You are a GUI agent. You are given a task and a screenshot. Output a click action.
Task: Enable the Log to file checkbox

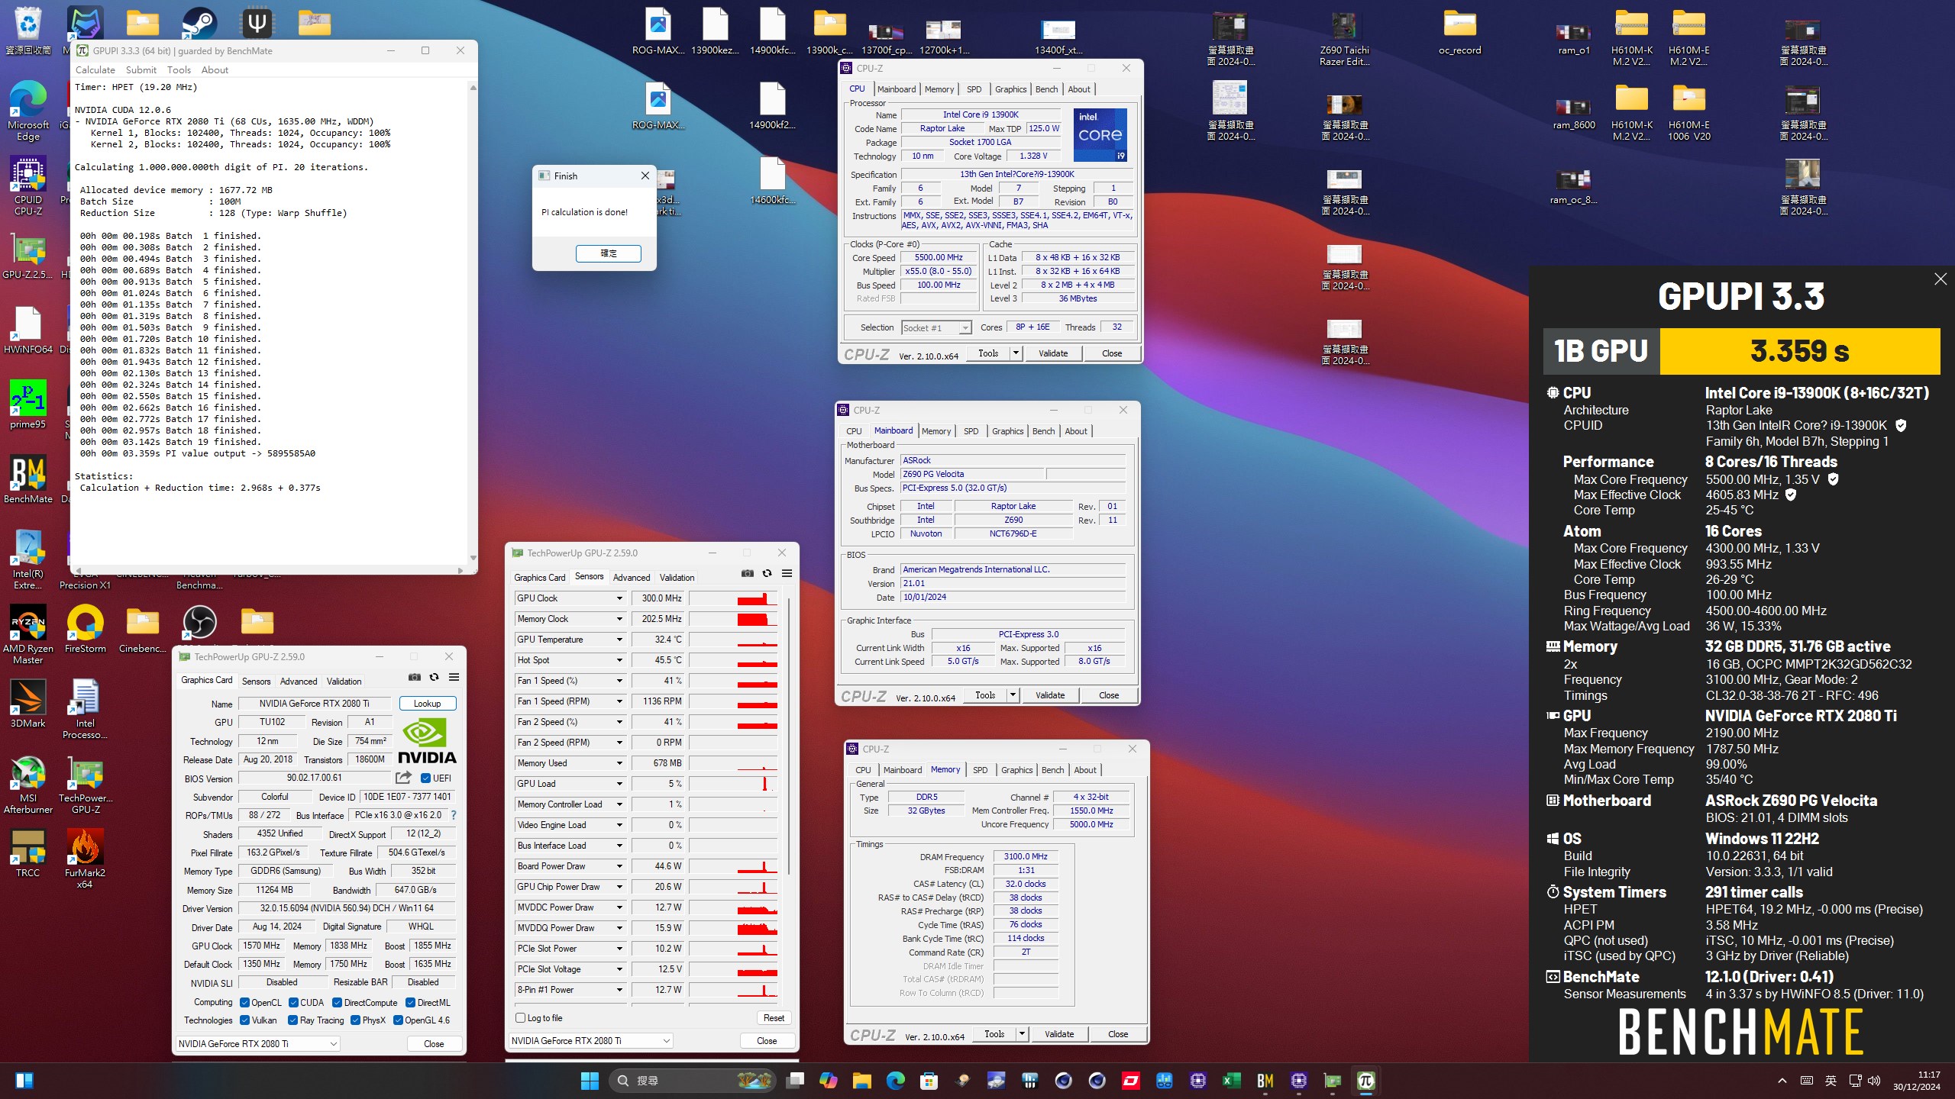[x=520, y=1017]
